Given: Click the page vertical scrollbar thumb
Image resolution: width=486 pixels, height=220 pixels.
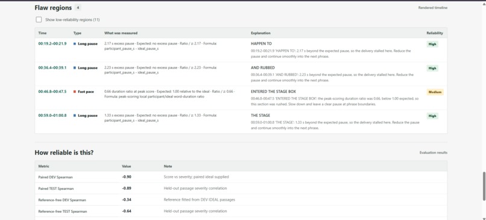Looking at the screenshot, I should pos(484,186).
